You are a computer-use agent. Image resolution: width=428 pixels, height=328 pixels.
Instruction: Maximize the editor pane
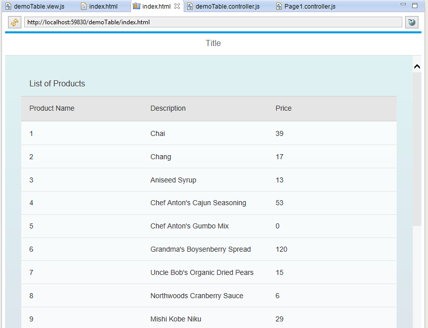415,6
